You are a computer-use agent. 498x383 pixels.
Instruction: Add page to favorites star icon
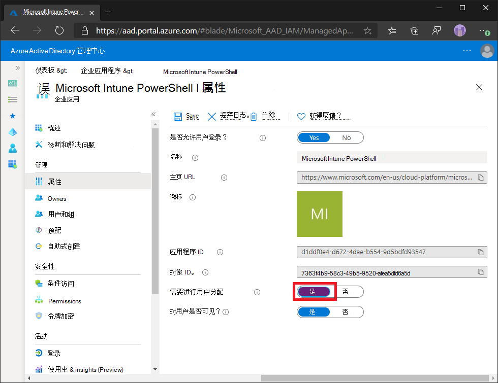pos(367,31)
